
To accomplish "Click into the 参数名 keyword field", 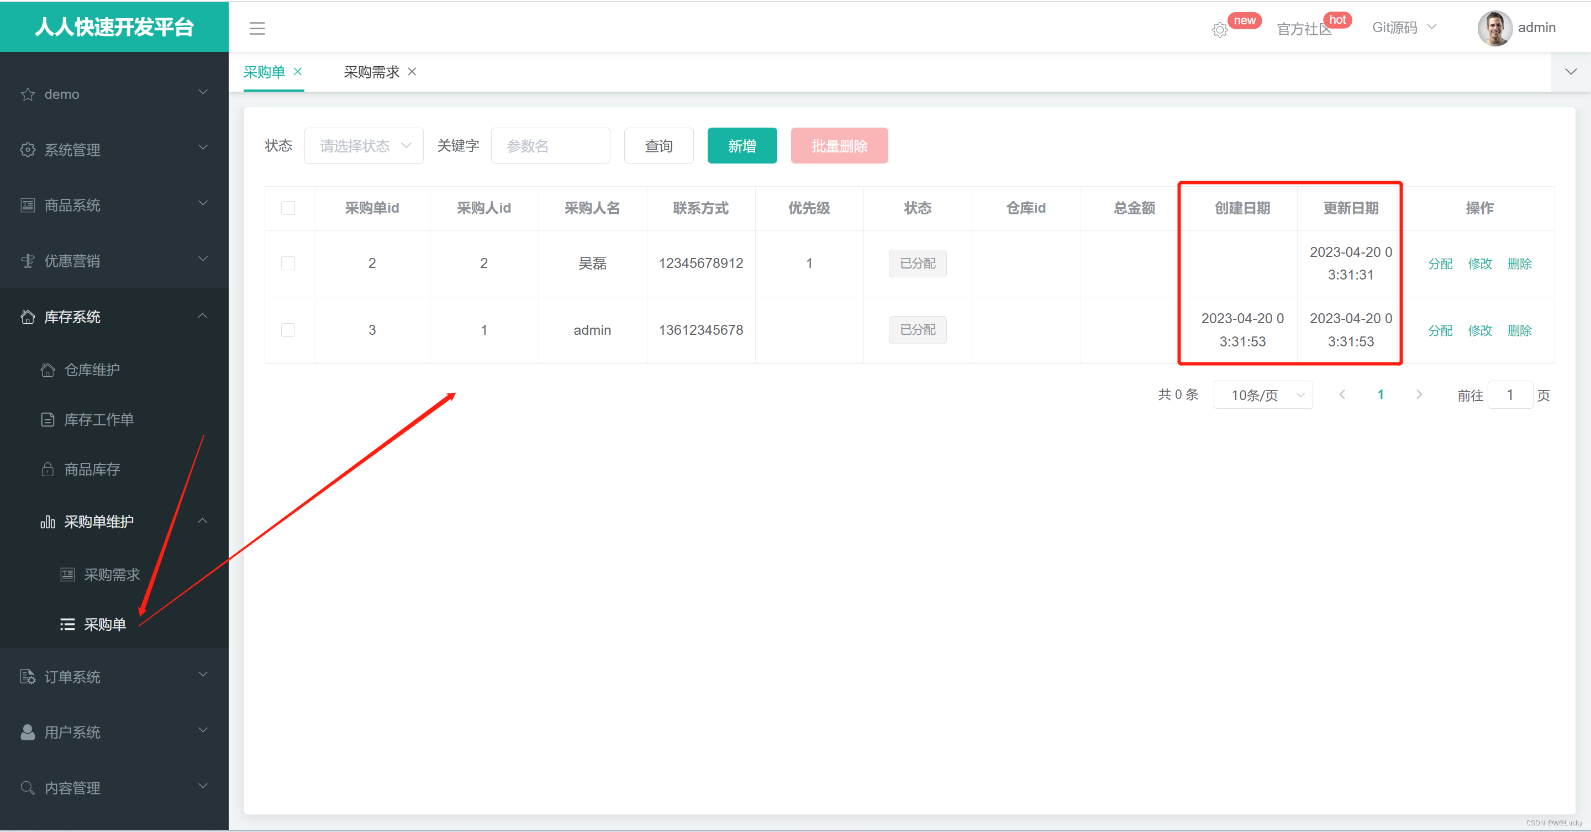I will [x=550, y=146].
